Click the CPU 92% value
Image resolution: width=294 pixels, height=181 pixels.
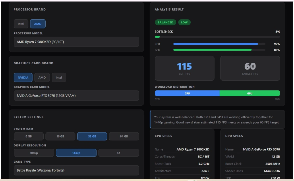[x=277, y=44]
